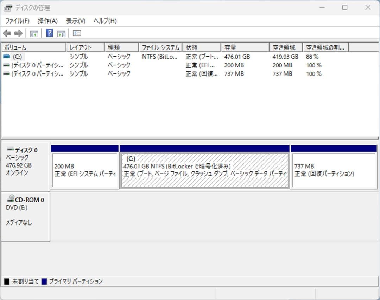380x300 pixels.
Task: Toggle the console tree visibility
Action: coord(34,33)
